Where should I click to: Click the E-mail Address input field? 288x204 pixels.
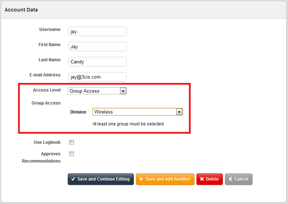tap(97, 77)
